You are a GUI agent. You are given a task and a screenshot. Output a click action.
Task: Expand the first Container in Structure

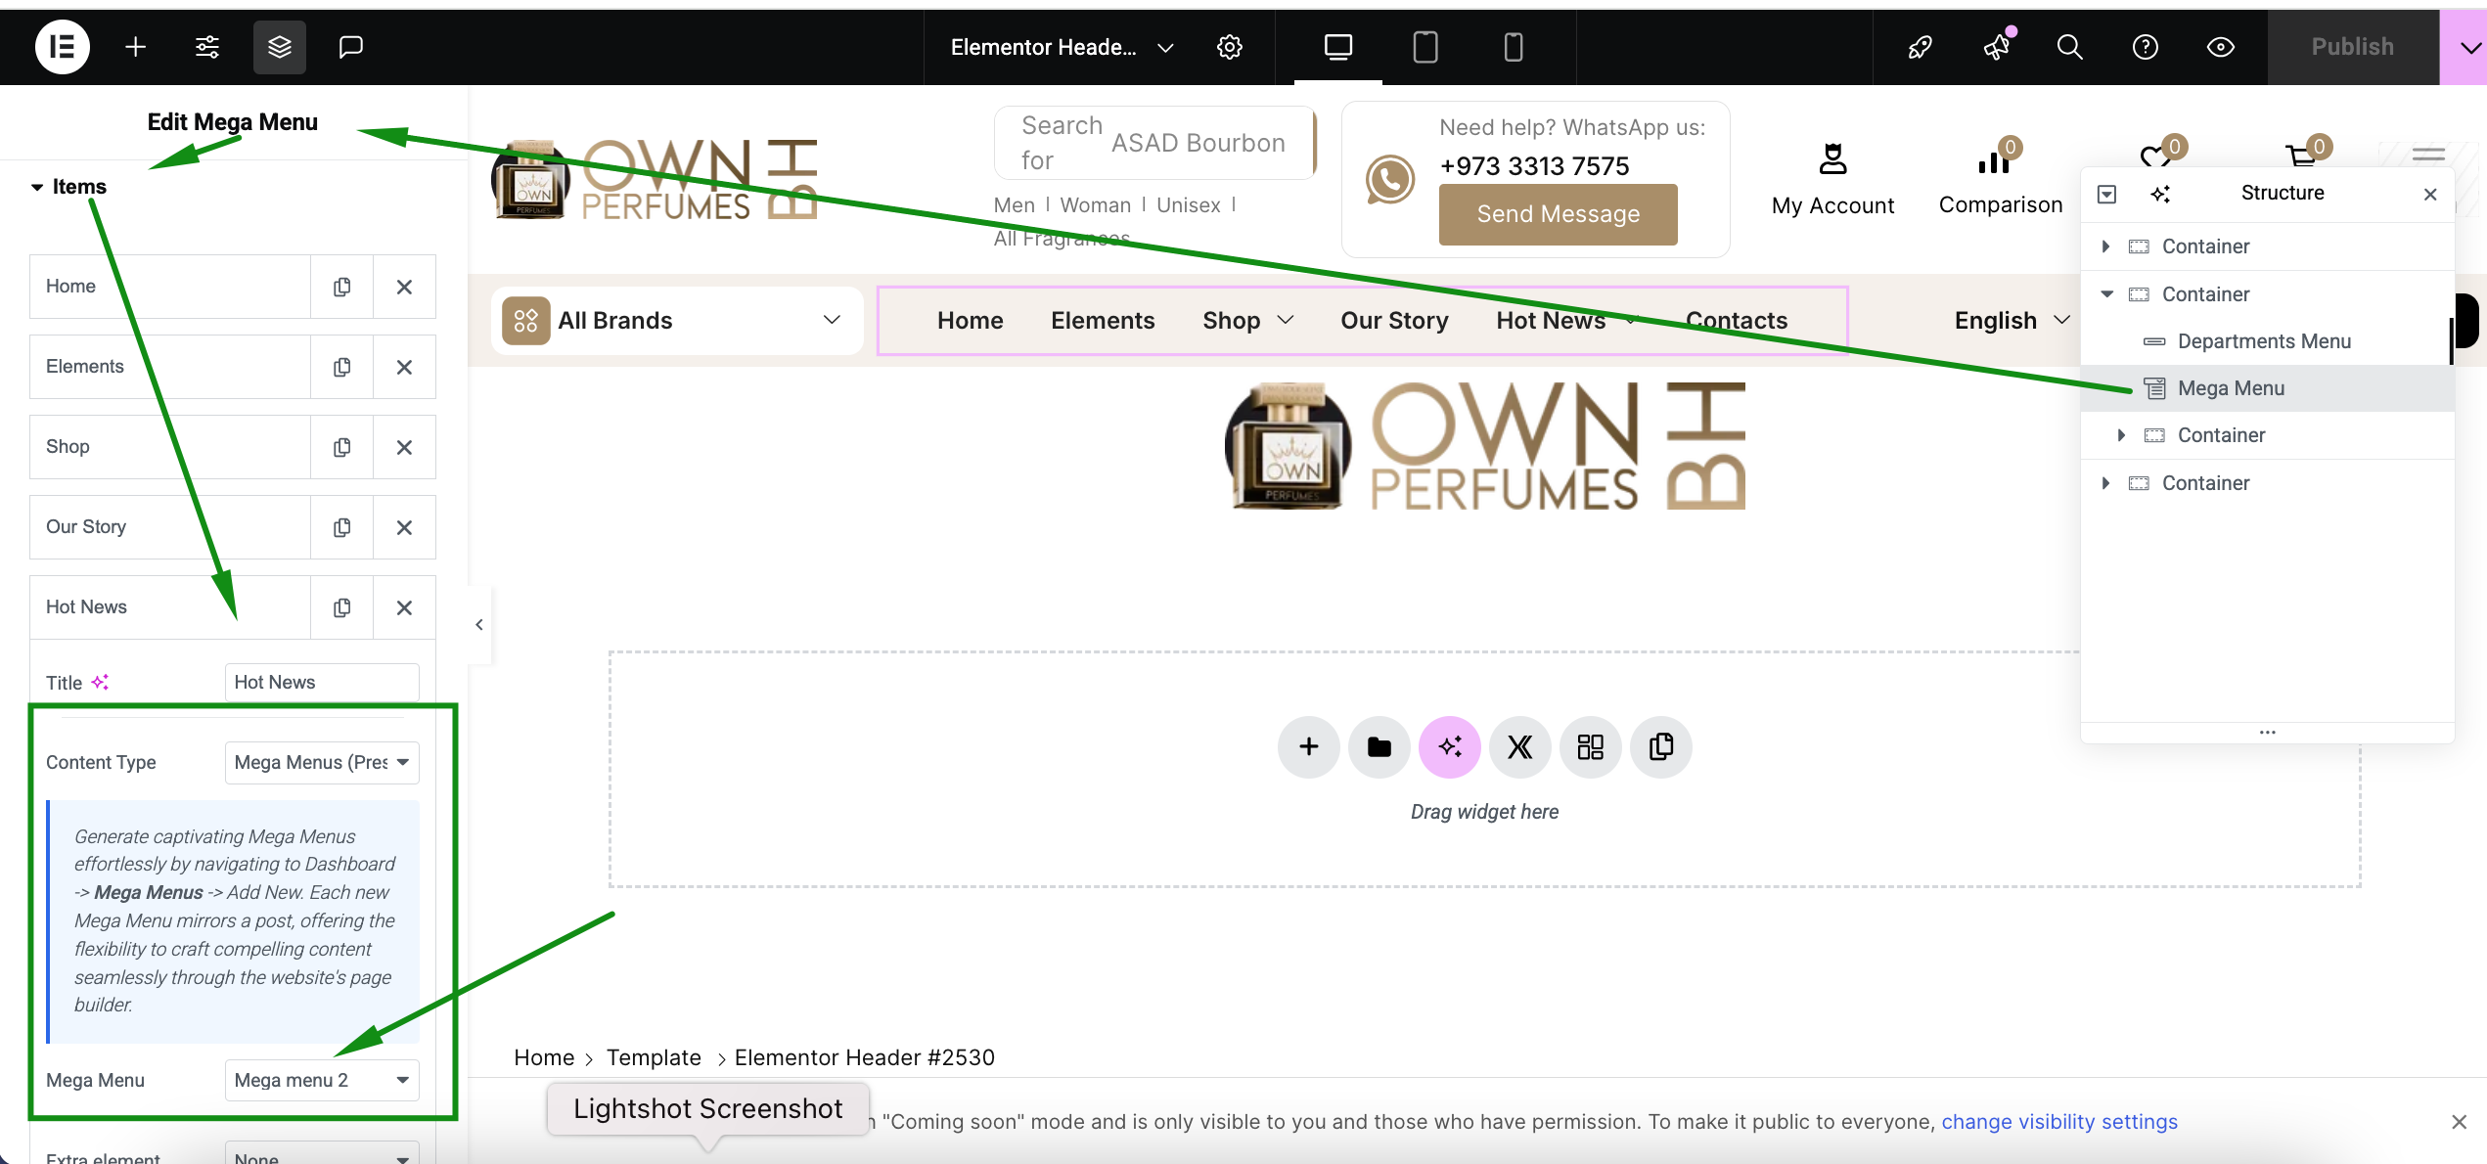tap(2105, 246)
